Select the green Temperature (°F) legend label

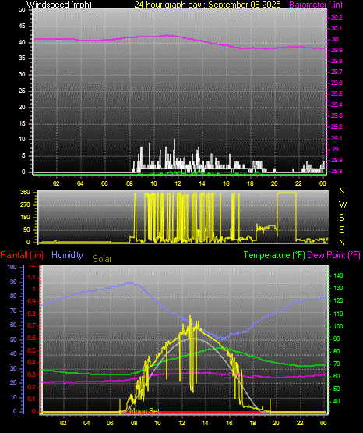tap(274, 255)
